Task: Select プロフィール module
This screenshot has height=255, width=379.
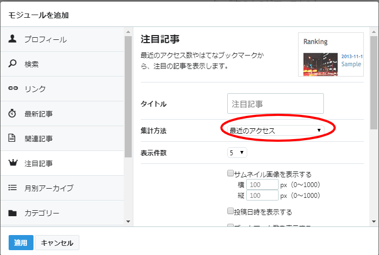Action: point(62,39)
